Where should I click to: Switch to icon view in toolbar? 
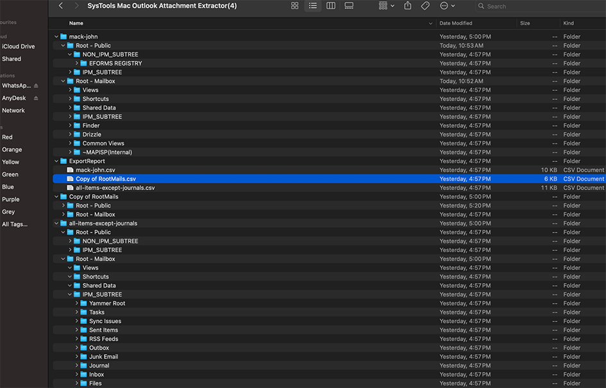[295, 6]
